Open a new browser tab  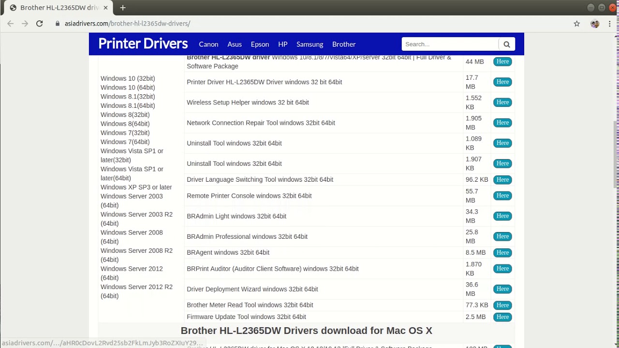pyautogui.click(x=123, y=8)
